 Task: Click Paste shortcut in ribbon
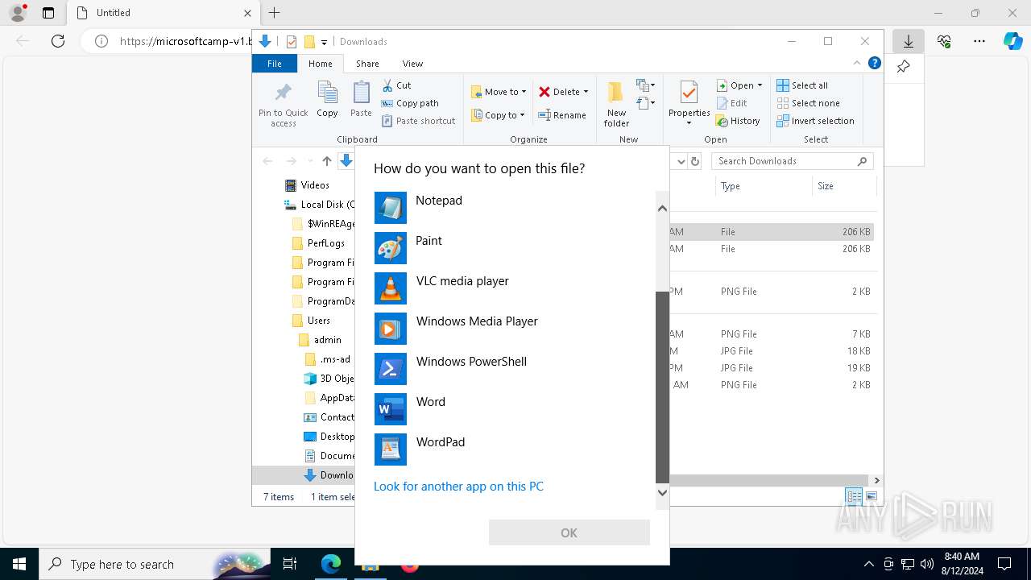(419, 121)
